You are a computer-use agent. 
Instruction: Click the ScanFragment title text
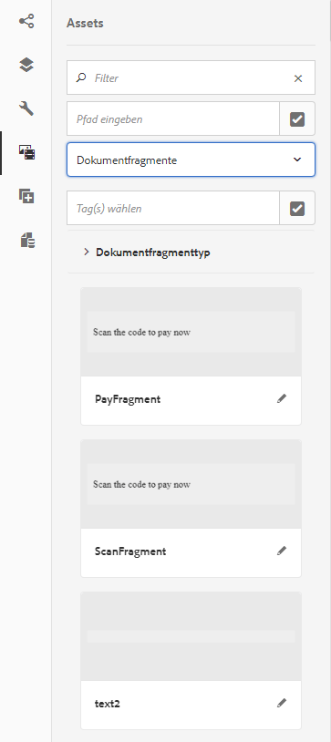[130, 551]
